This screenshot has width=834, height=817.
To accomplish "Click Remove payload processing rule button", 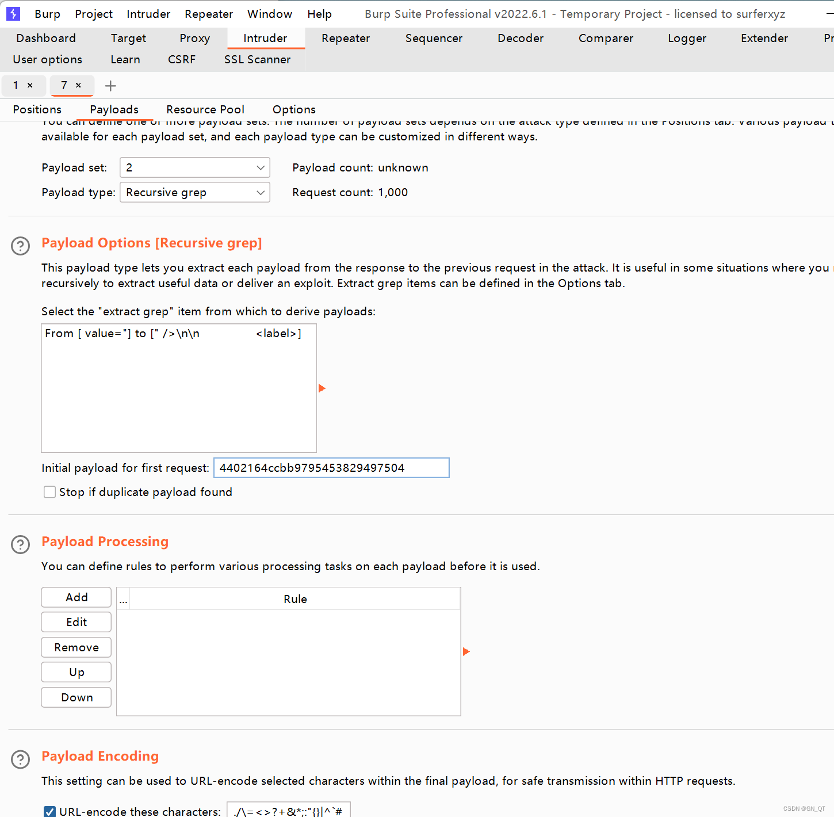I will (76, 647).
